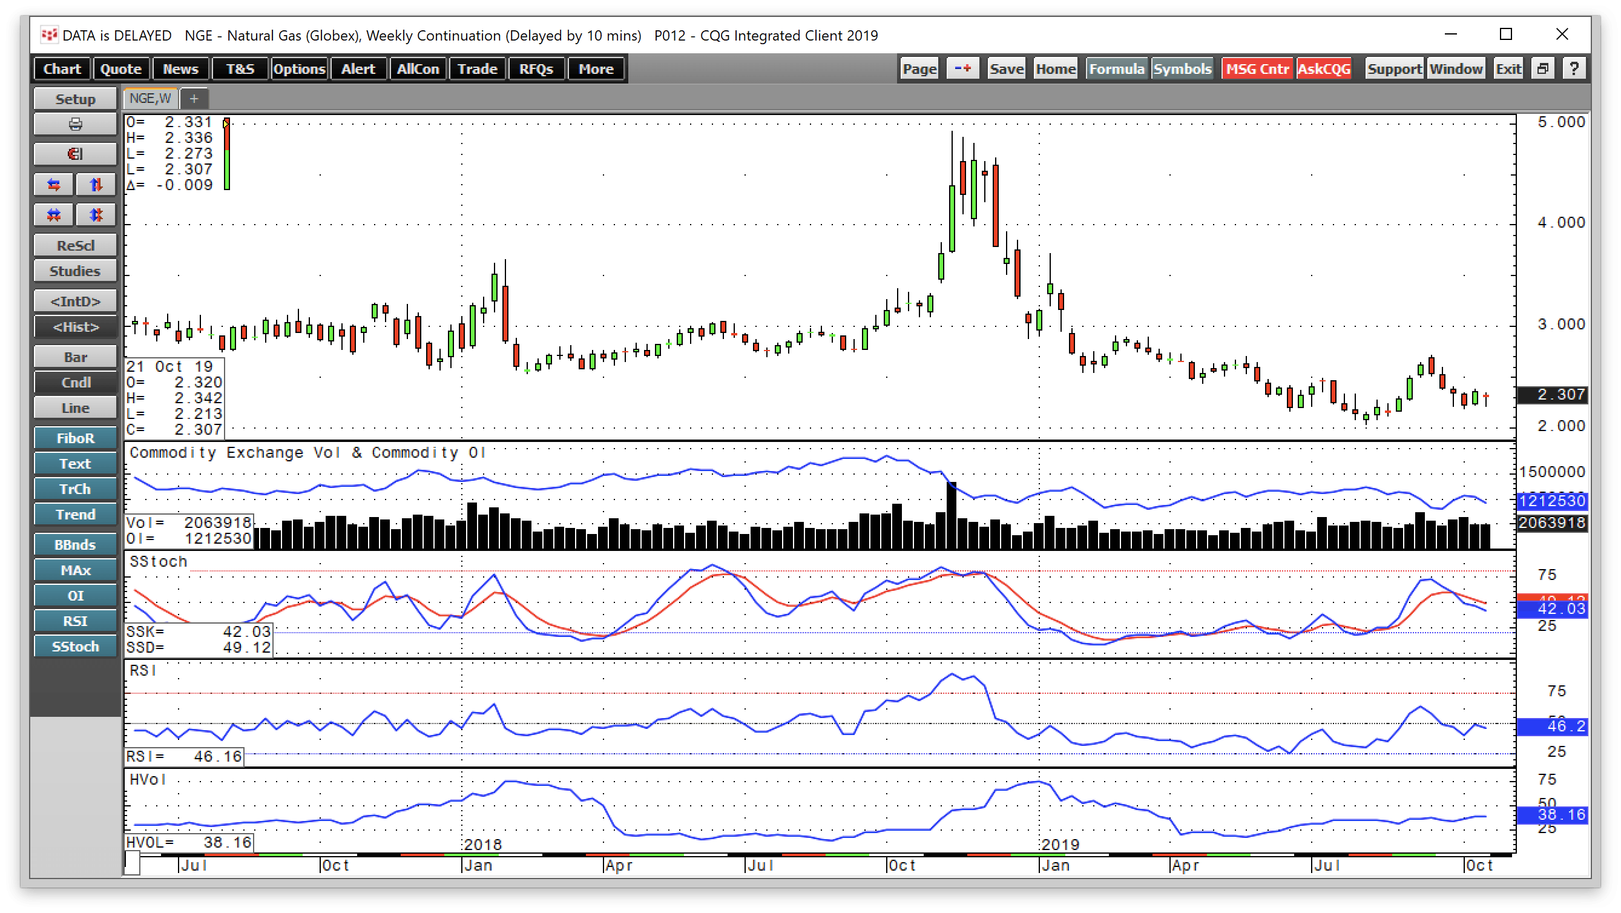The height and width of the screenshot is (913, 1621).
Task: Select the NGE,W chart tab
Action: point(150,99)
